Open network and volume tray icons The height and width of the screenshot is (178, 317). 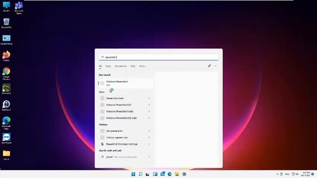click(295, 174)
